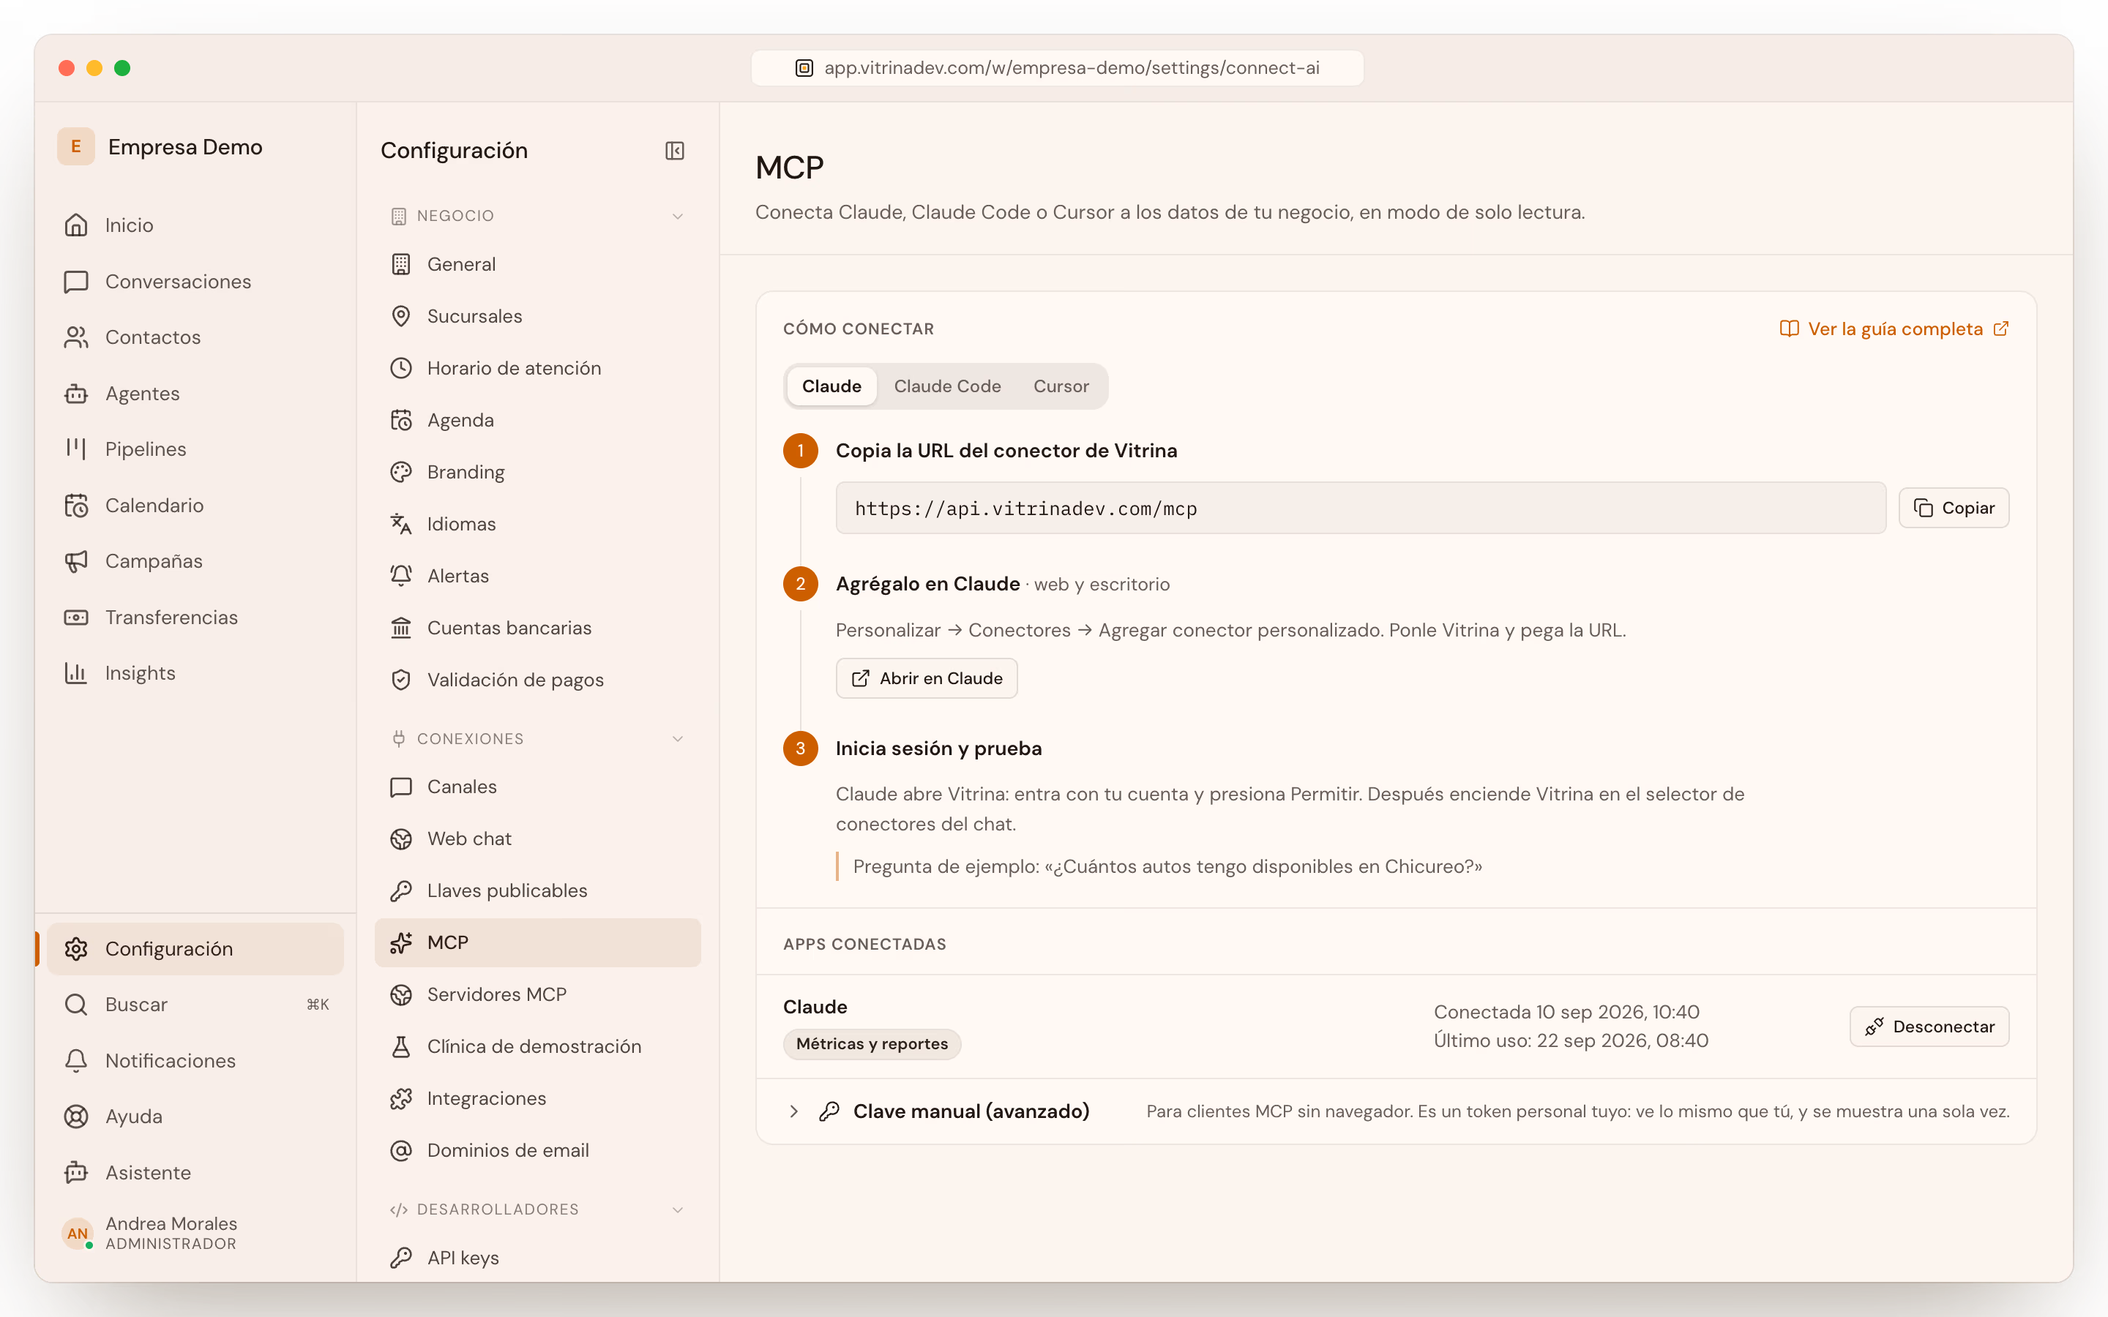Open API keys under Desarrolladores

pos(537,1258)
